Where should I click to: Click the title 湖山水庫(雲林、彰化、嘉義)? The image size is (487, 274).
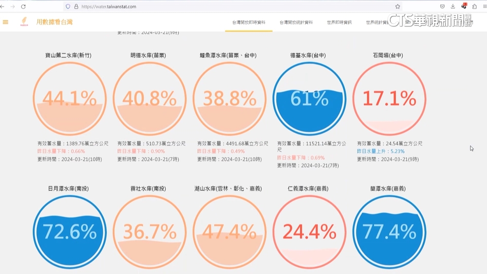[228, 188]
